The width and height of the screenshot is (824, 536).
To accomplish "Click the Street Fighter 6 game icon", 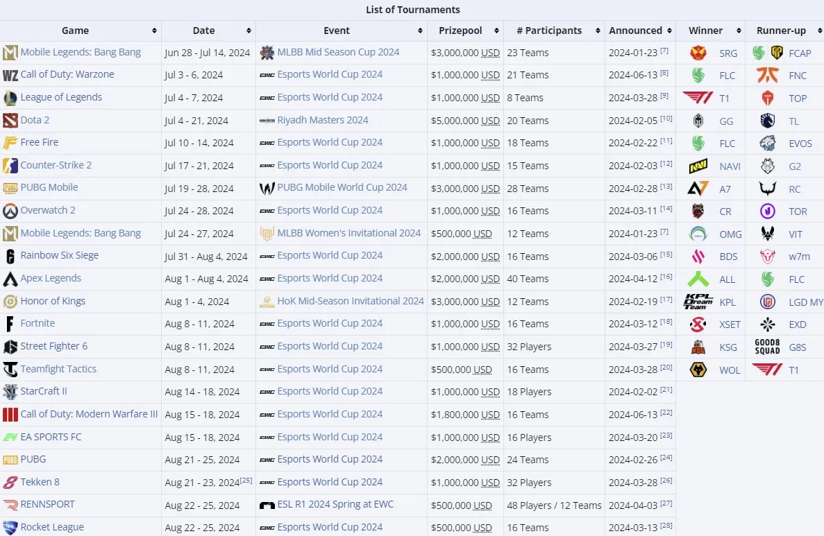I will tap(10, 347).
